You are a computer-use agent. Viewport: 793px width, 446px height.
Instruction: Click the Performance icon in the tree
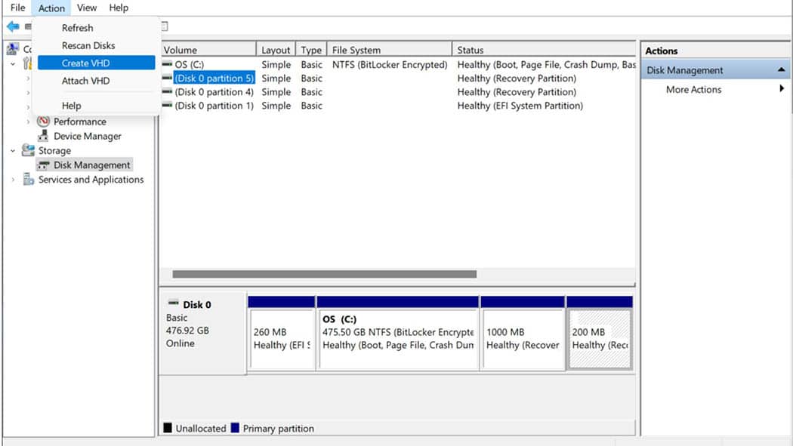44,121
